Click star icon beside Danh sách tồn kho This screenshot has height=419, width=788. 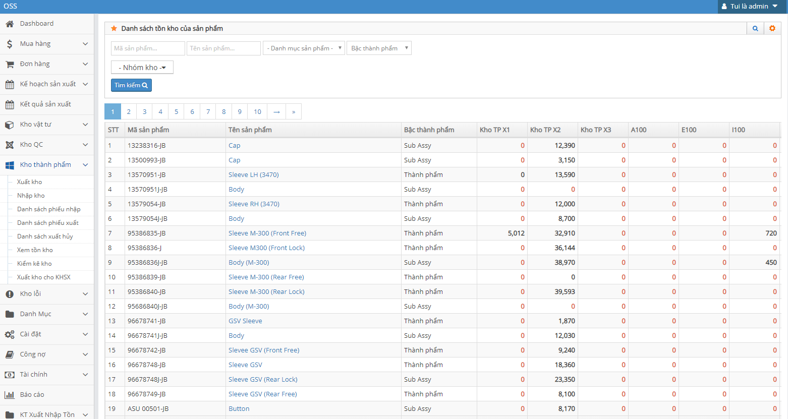[x=114, y=28]
